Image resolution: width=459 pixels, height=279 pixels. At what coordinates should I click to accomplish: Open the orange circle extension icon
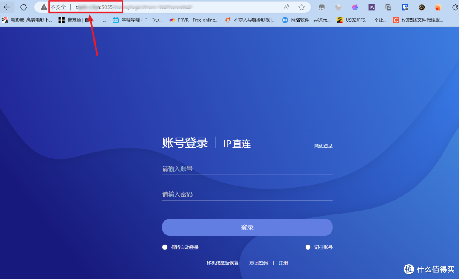point(438,7)
